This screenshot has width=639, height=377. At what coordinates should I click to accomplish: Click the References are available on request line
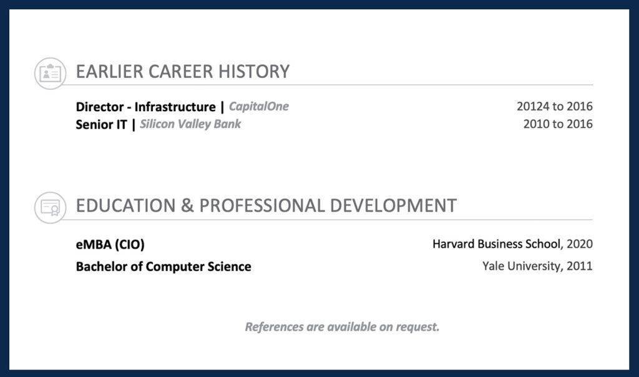pyautogui.click(x=342, y=326)
